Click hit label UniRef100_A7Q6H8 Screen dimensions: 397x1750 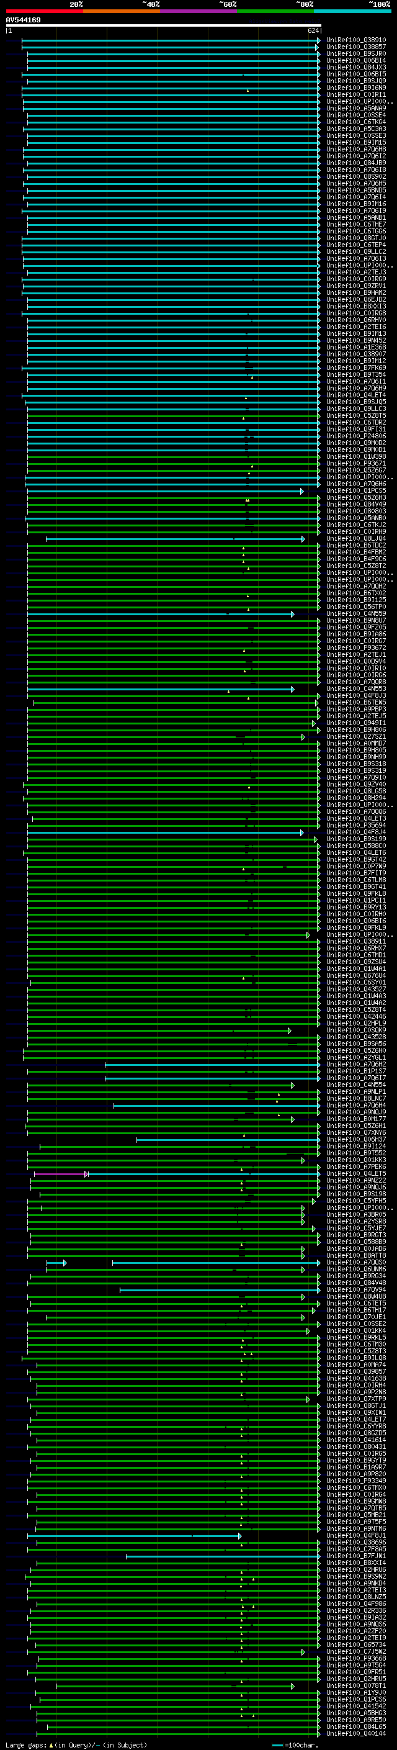point(355,149)
